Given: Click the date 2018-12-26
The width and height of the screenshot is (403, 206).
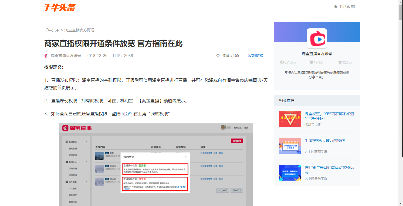Looking at the screenshot, I should tap(97, 56).
